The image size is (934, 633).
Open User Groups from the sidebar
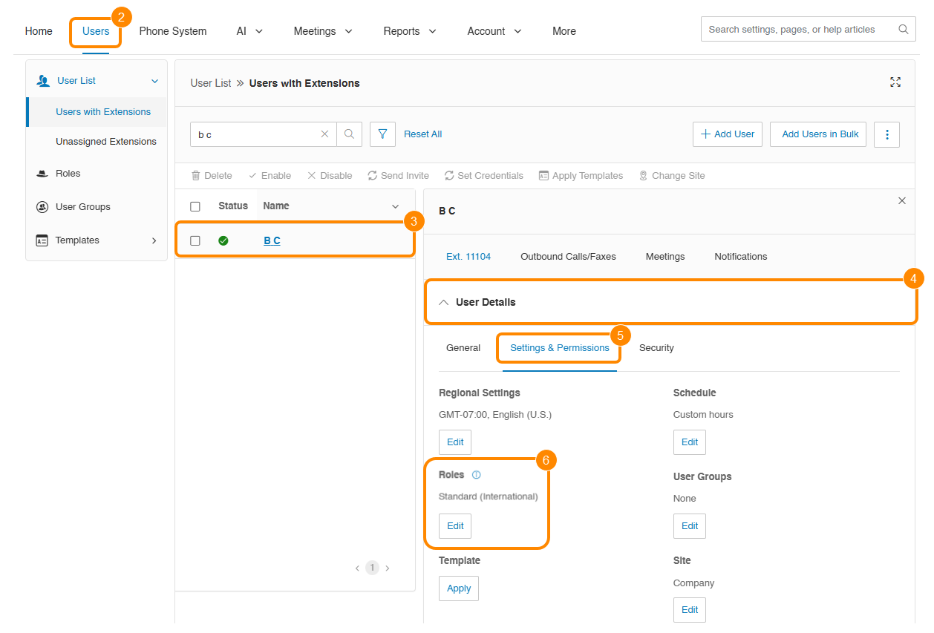pos(82,207)
